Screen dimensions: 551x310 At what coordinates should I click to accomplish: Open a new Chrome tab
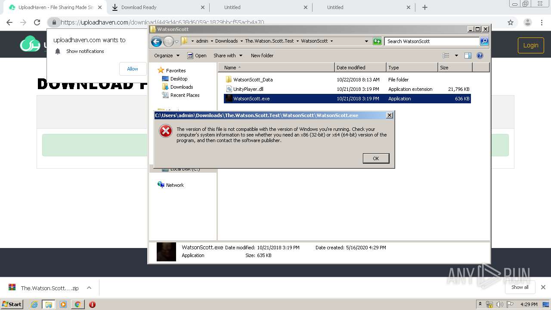coord(425,7)
